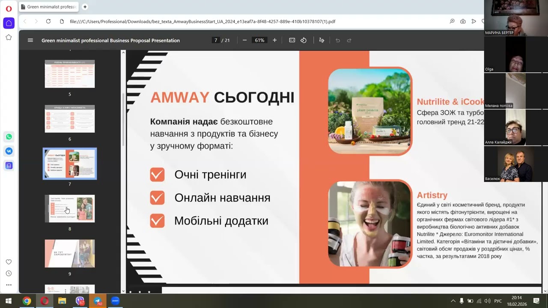Screen dimensions: 548x308
Task: Click the plant protein product image
Action: 370,111
